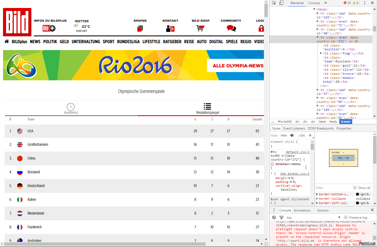The image size is (377, 247).
Task: Click the China flag icon
Action: click(x=20, y=158)
